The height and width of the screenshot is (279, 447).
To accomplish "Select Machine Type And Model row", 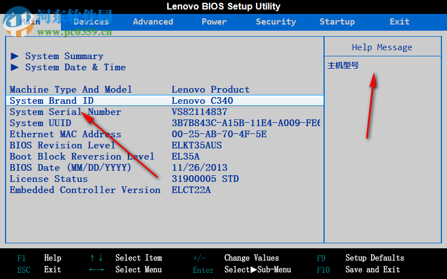I will (x=165, y=90).
